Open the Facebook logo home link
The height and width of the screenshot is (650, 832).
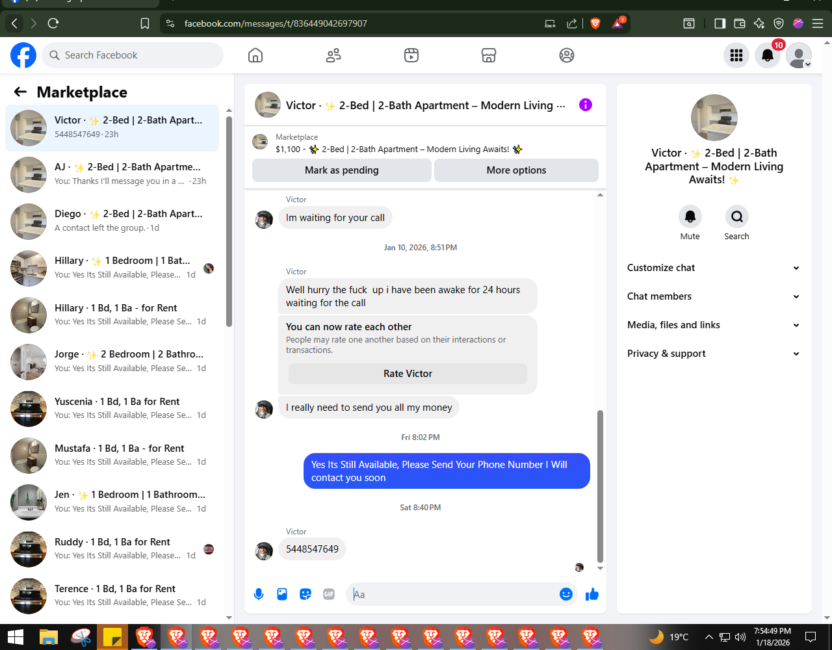[x=23, y=55]
